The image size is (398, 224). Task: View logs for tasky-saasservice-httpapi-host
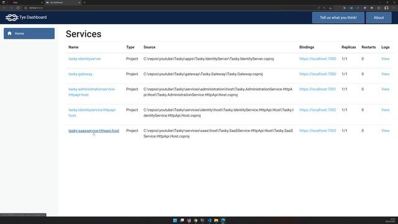click(x=385, y=131)
